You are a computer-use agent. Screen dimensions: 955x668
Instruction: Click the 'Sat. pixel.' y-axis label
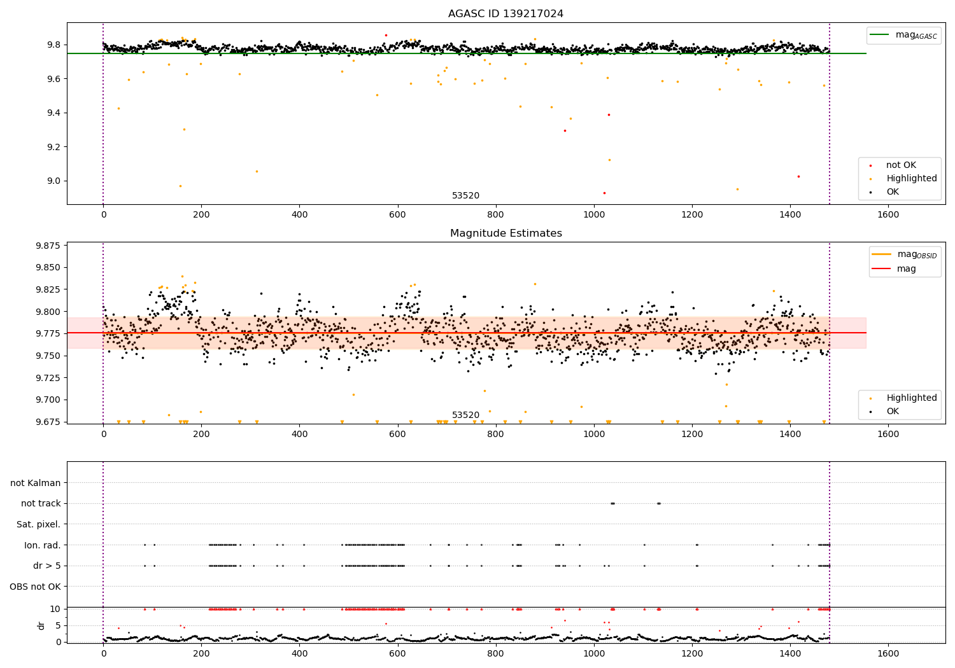[39, 525]
